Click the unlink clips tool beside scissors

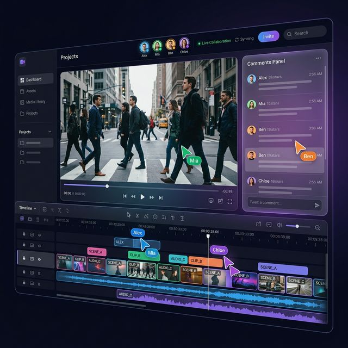point(146,216)
